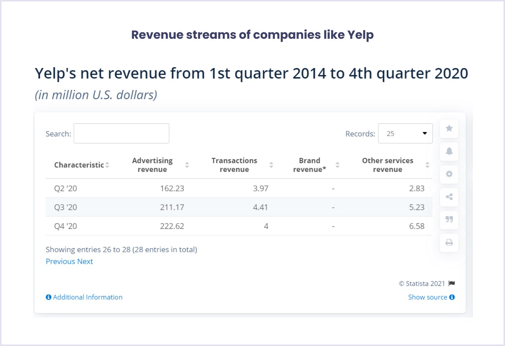
Task: Click the value 211.17
Action: click(x=172, y=207)
